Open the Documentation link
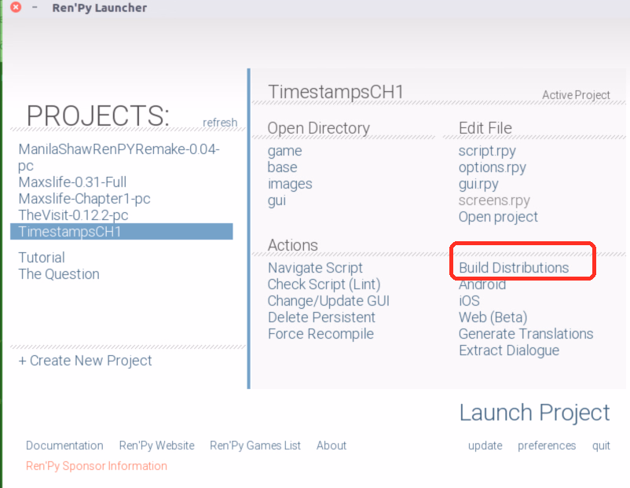The image size is (630, 488). (x=64, y=446)
